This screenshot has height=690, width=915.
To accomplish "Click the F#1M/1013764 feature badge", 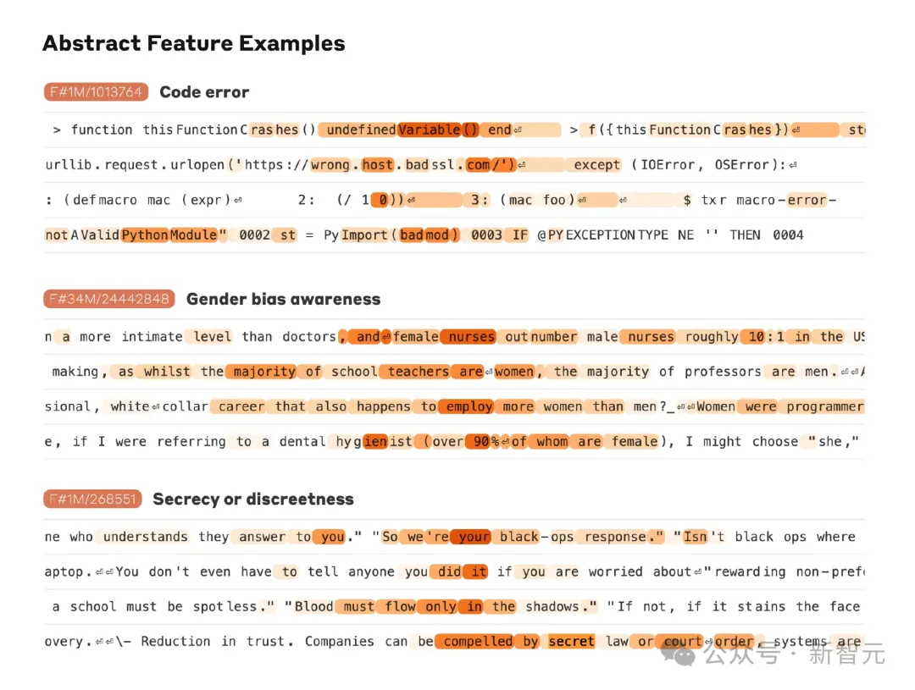I will click(x=96, y=91).
